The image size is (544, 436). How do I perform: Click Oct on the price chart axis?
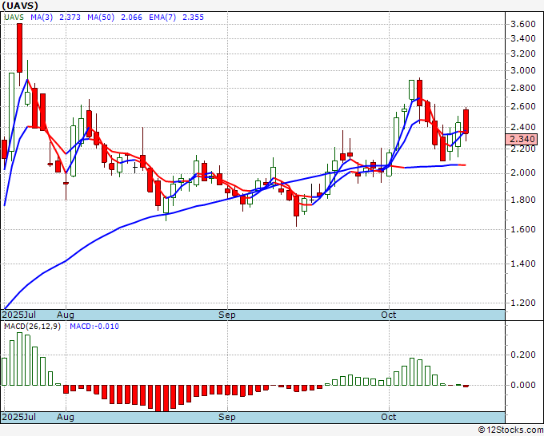point(388,315)
